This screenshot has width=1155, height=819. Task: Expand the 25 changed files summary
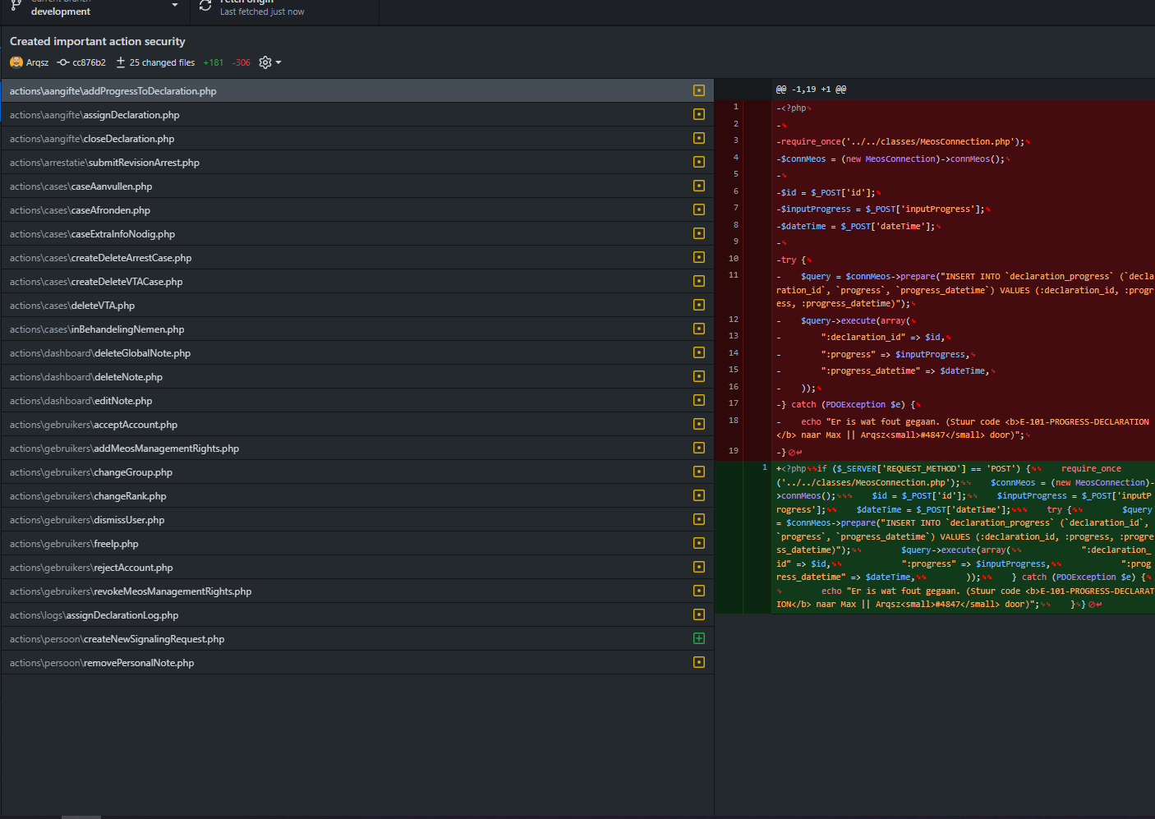[x=161, y=62]
